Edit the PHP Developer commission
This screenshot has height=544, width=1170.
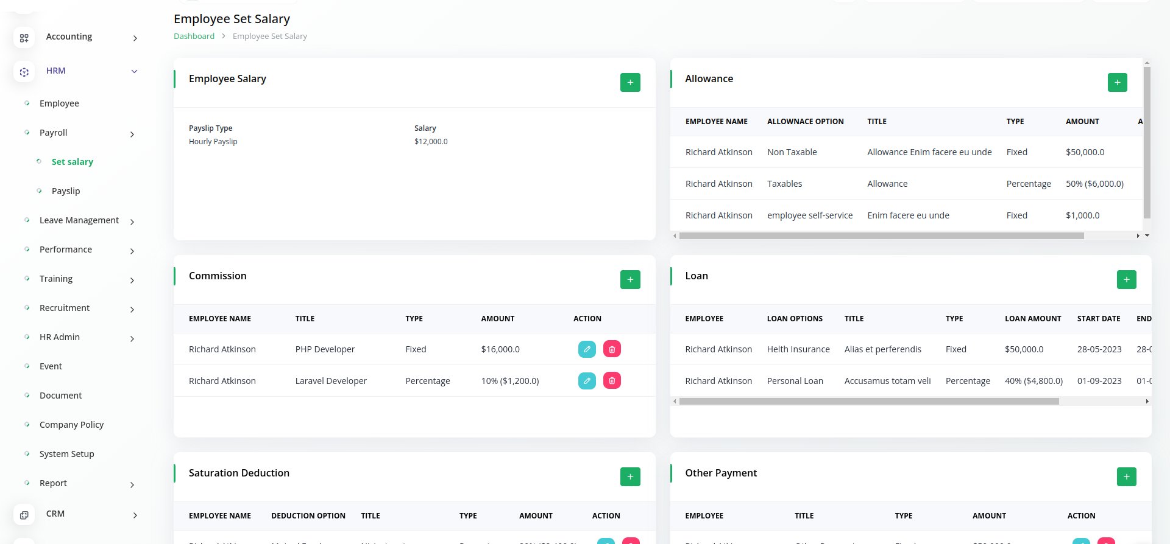coord(587,349)
